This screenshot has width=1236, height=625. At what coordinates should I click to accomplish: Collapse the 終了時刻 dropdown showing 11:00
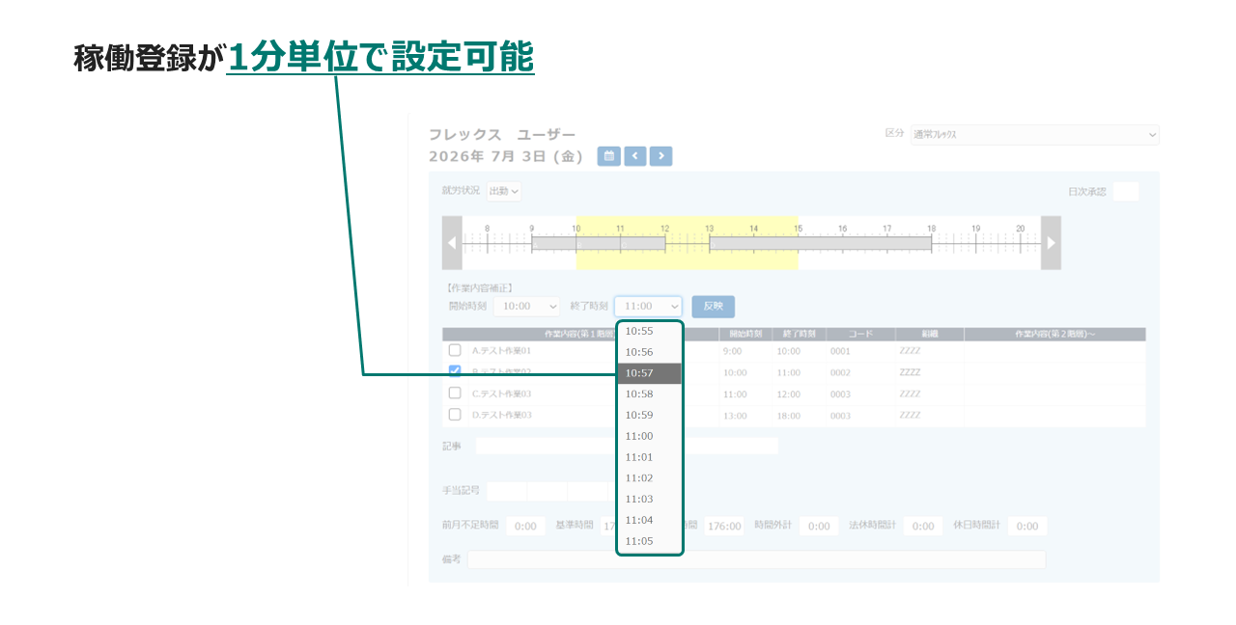[x=648, y=306]
